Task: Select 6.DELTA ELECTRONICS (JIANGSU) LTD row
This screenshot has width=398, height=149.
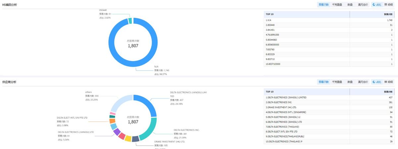Action: pyautogui.click(x=329, y=122)
